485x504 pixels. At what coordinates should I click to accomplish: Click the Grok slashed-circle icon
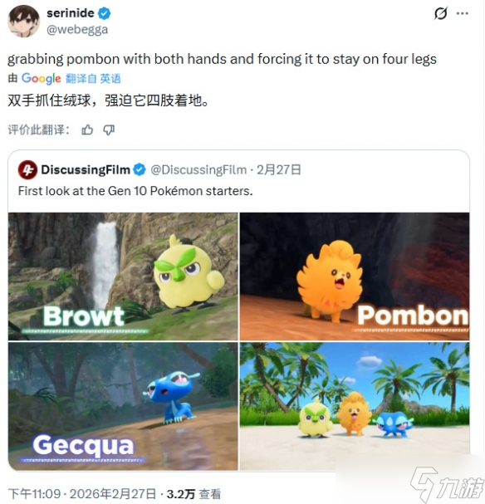(440, 13)
